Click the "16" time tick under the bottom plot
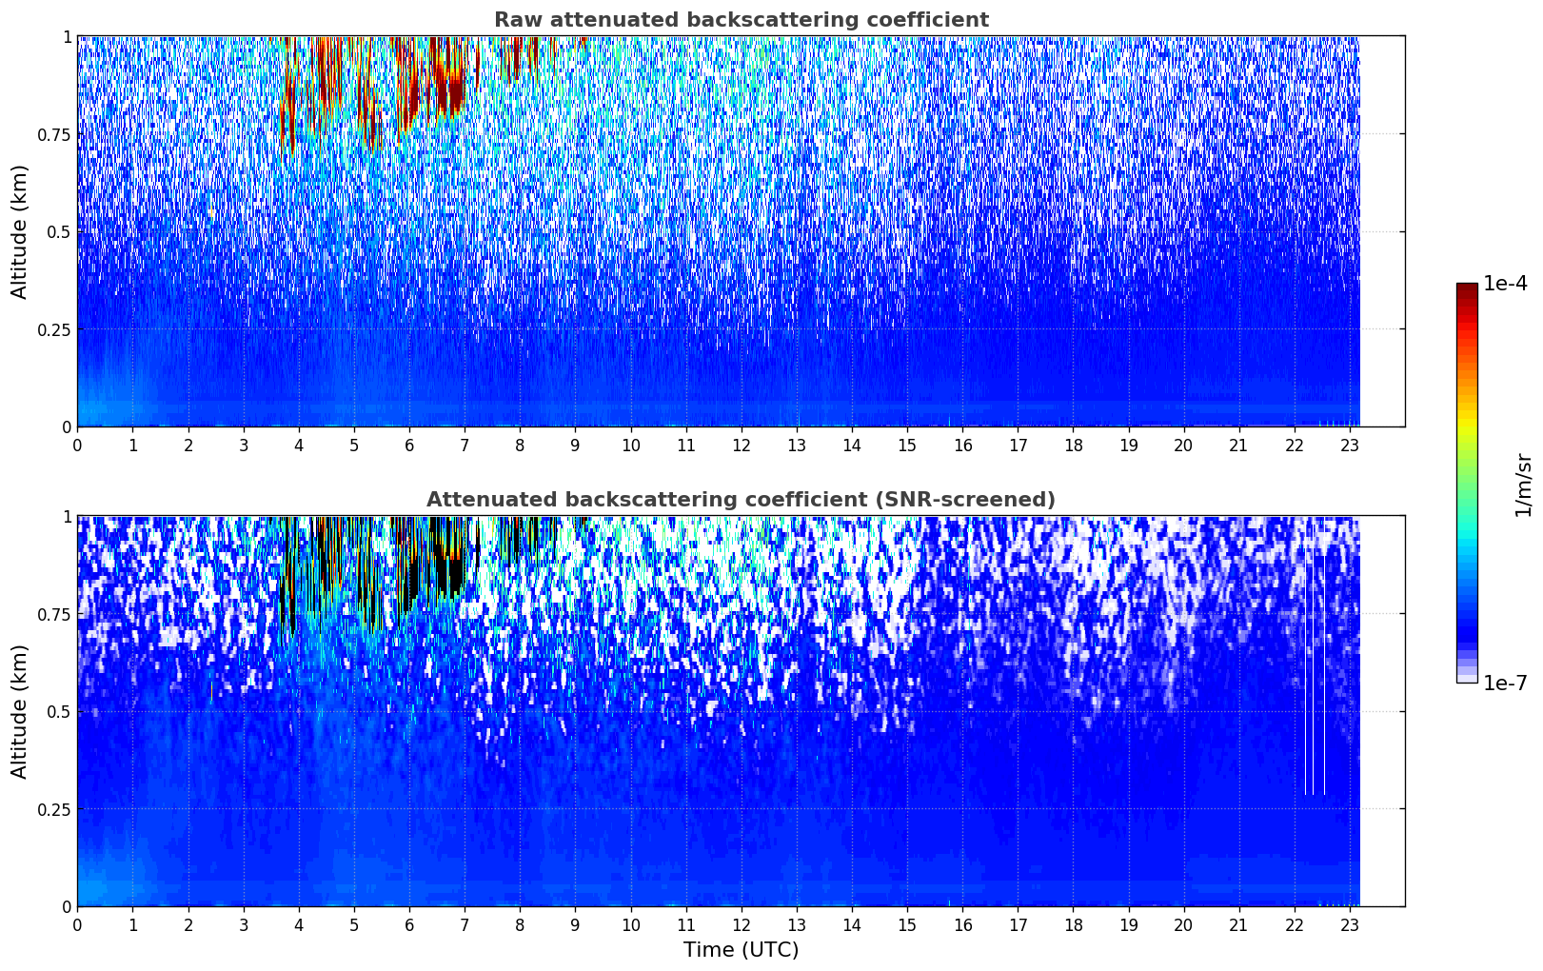Image resolution: width=1543 pixels, height=971 pixels. (x=963, y=924)
